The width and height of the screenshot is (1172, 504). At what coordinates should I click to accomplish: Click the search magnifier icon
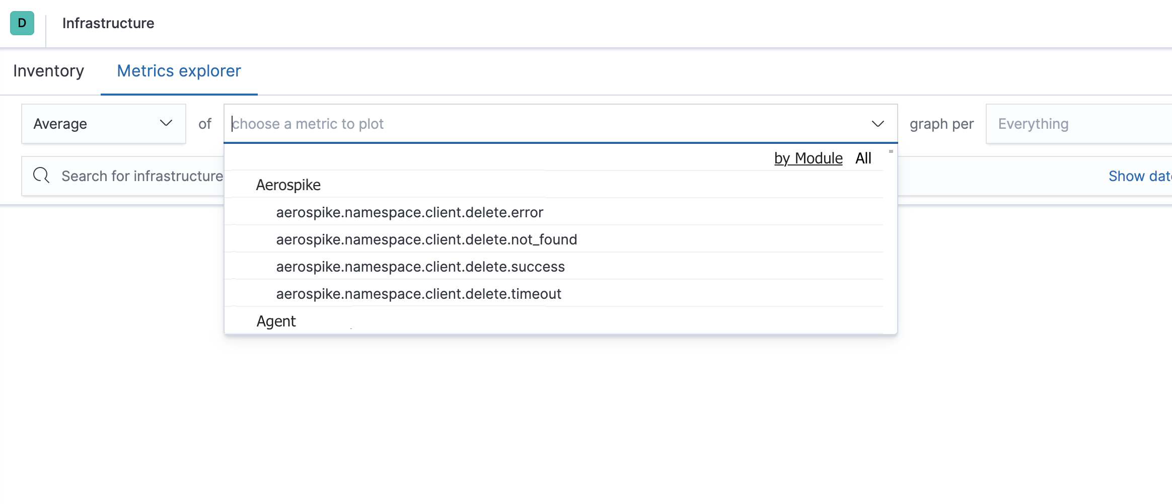[x=41, y=176]
